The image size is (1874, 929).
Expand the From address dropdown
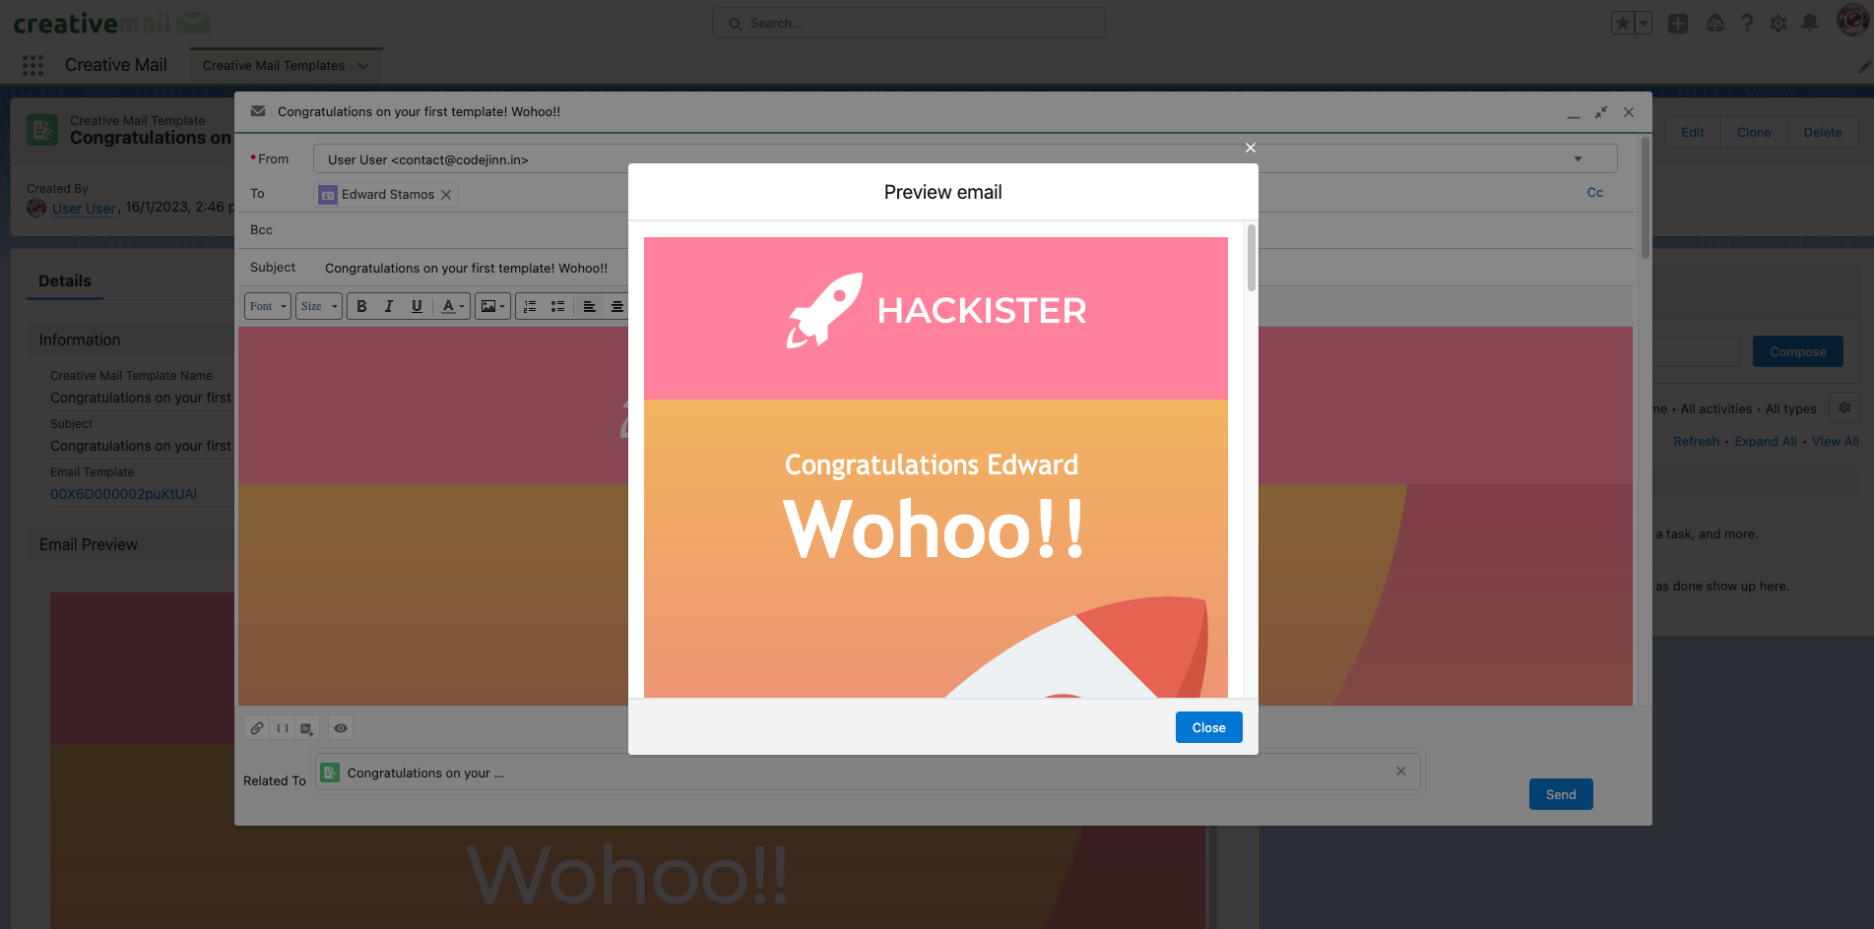tap(1578, 158)
